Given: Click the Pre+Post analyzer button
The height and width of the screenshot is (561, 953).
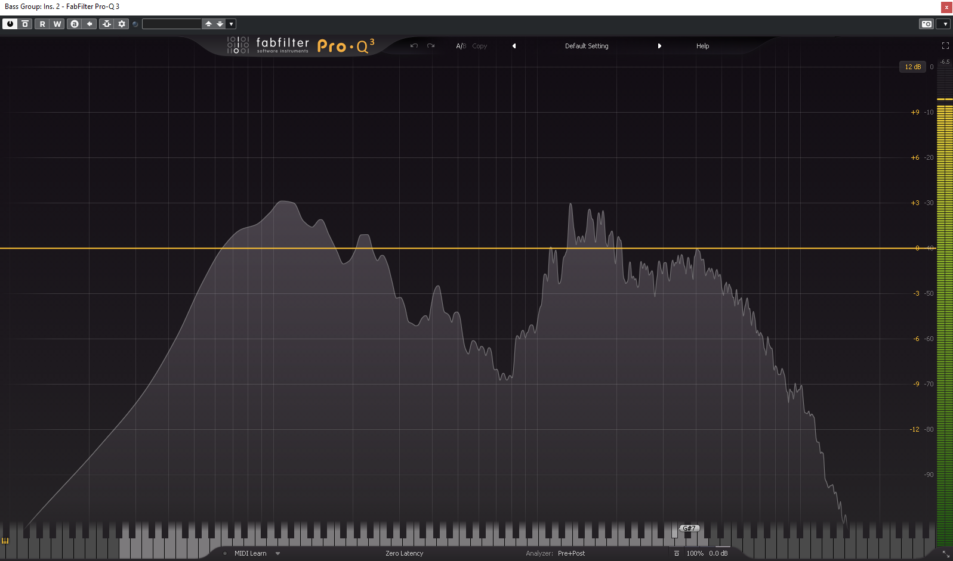Looking at the screenshot, I should (x=571, y=553).
